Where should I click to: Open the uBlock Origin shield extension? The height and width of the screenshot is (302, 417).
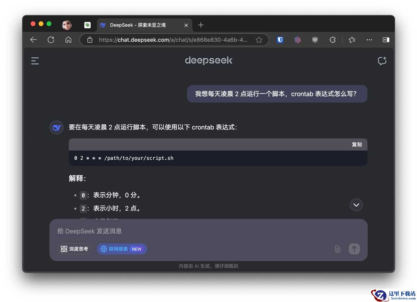[315, 40]
